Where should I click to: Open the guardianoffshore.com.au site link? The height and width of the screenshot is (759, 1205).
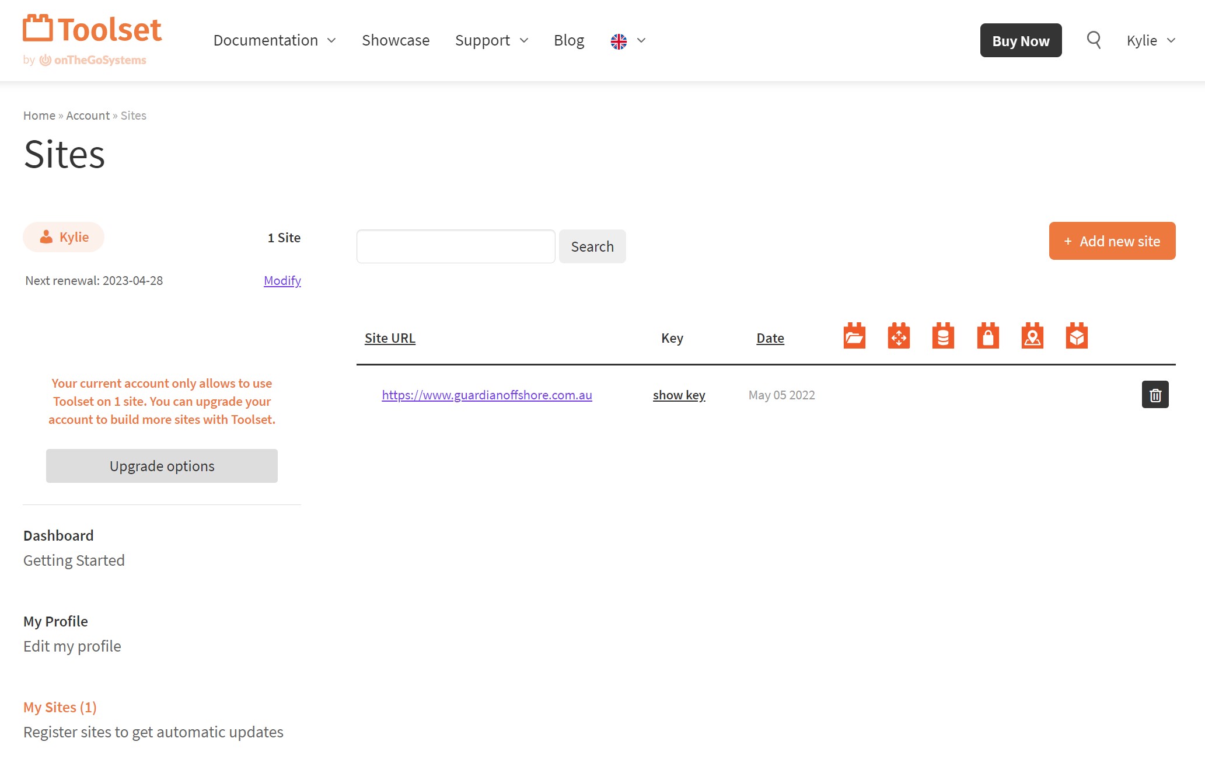[x=487, y=395]
